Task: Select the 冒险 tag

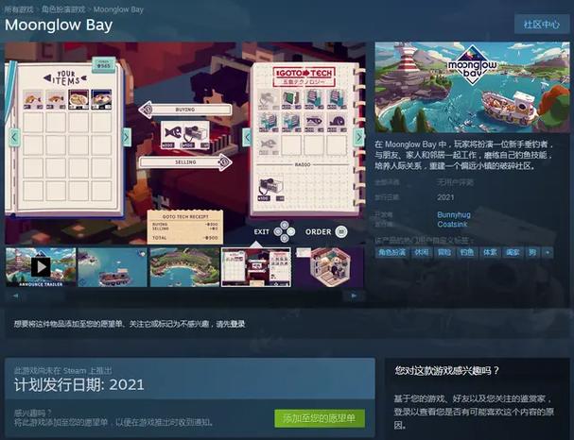Action: [x=444, y=252]
